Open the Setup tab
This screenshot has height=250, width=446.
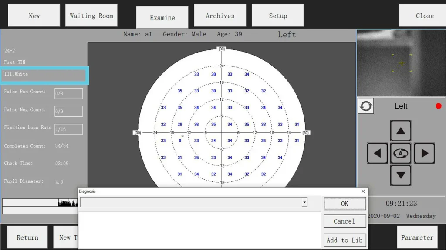[x=278, y=16]
